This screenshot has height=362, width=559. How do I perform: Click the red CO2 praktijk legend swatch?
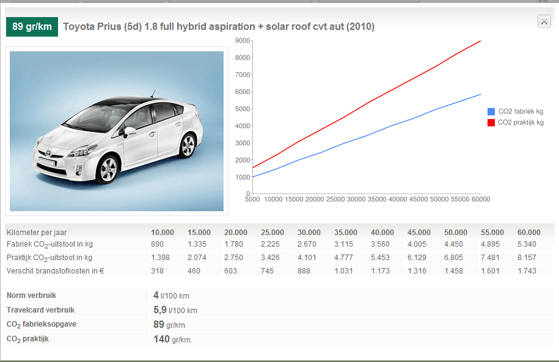[491, 123]
